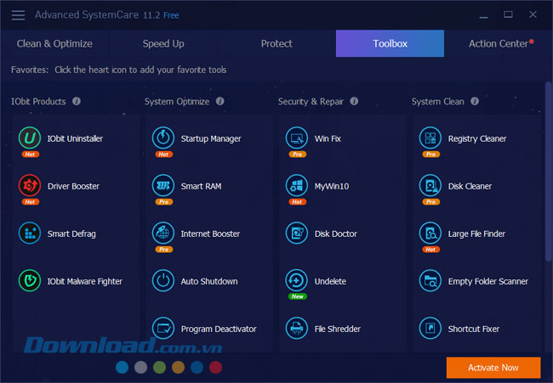Image resolution: width=553 pixels, height=383 pixels.
Task: Click info icon beside System Clean
Action: tap(475, 101)
